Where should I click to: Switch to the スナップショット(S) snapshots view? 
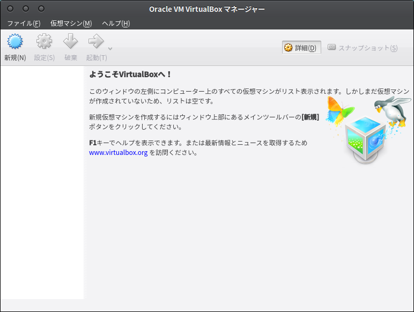pyautogui.click(x=363, y=48)
